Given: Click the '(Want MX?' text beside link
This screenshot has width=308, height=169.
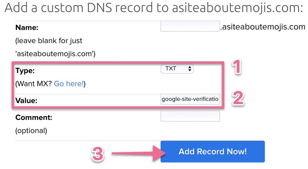Looking at the screenshot, I should [34, 84].
